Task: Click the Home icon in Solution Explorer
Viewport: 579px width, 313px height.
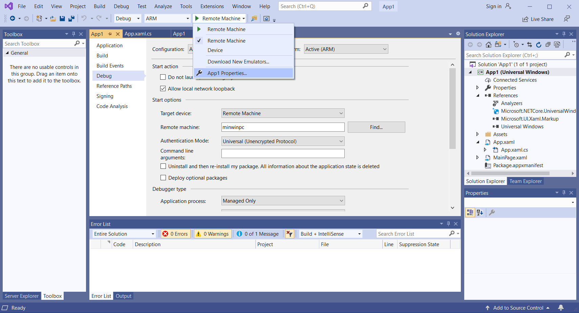Action: coord(488,45)
